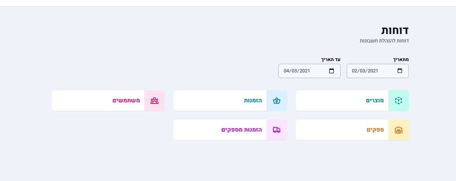Viewport: 456px width, 181px height.
Task: Select month 03 in to-date field
Action: [295, 71]
